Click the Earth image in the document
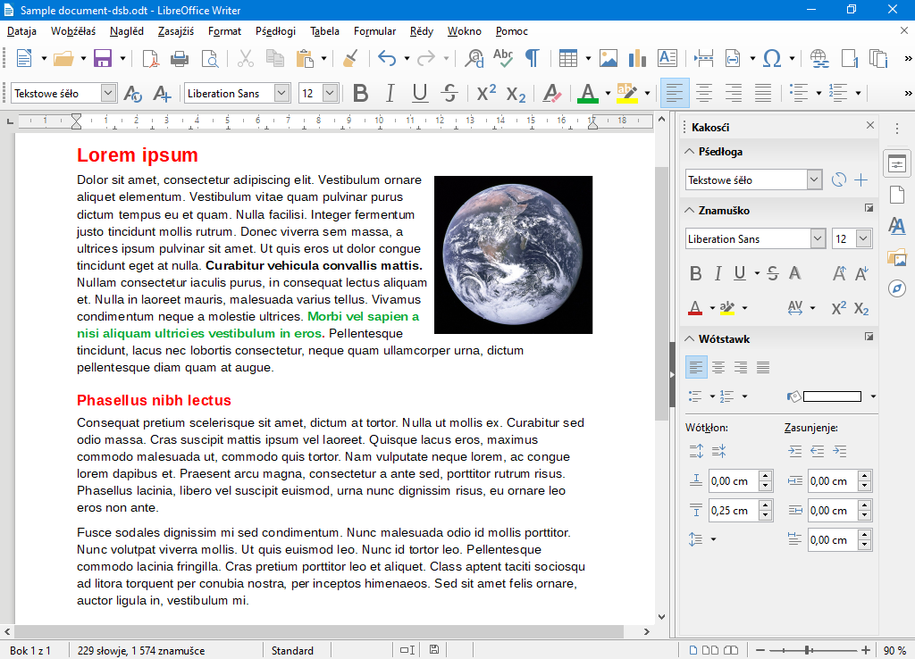Viewport: 915px width, 659px height. pyautogui.click(x=513, y=254)
